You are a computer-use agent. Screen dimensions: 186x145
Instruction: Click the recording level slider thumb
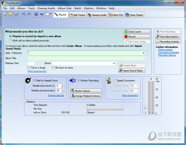point(145,108)
